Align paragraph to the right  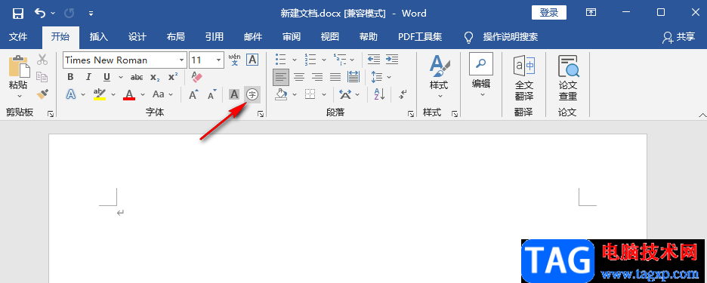point(317,77)
